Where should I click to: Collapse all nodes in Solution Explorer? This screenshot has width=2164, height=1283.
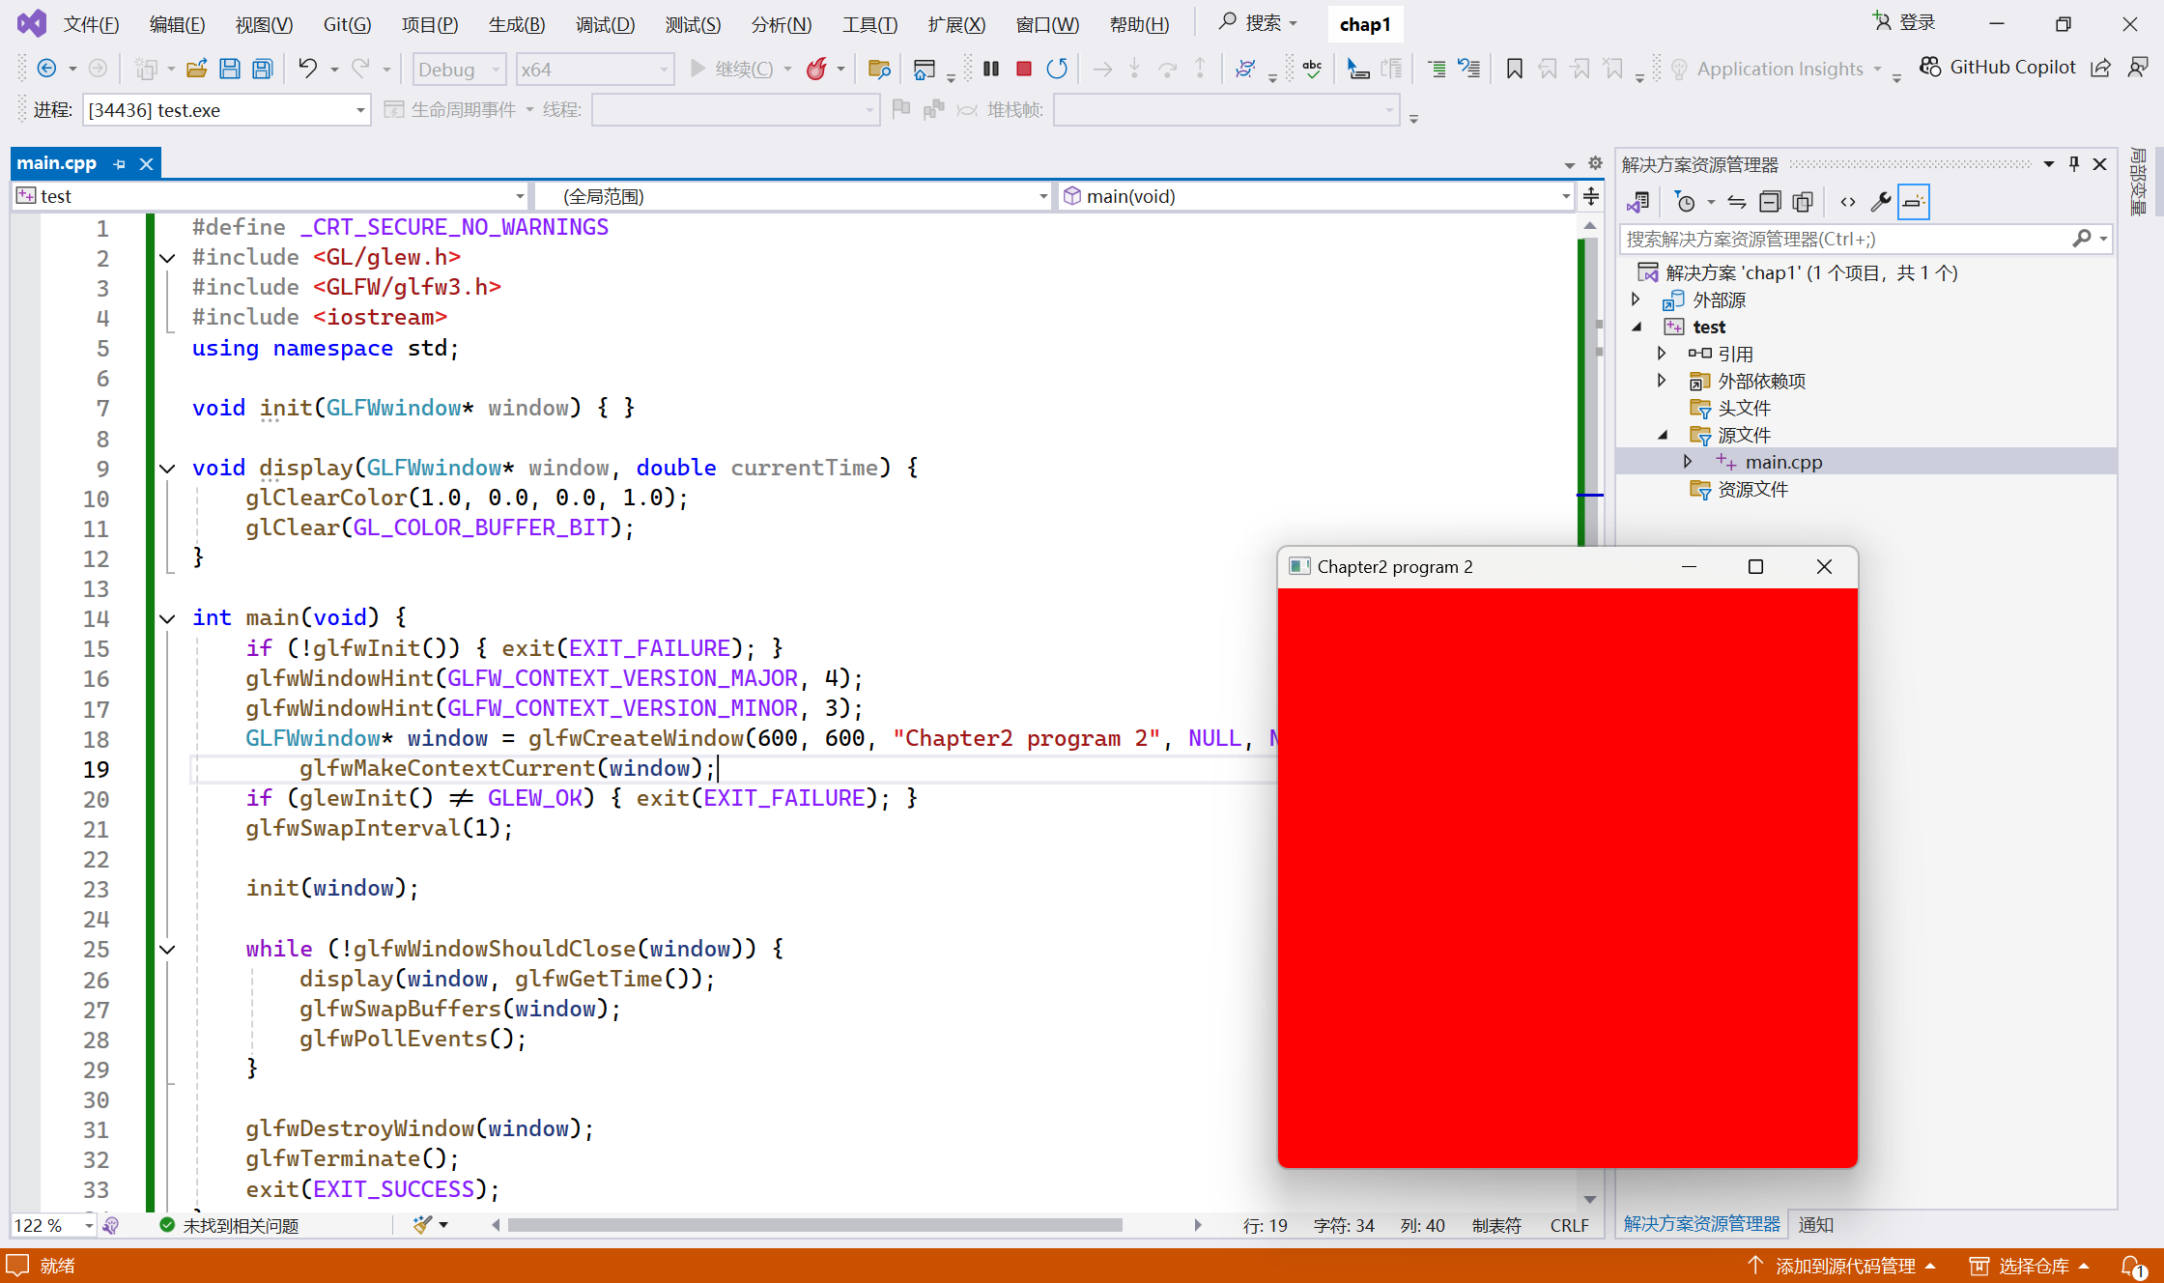tap(1771, 202)
